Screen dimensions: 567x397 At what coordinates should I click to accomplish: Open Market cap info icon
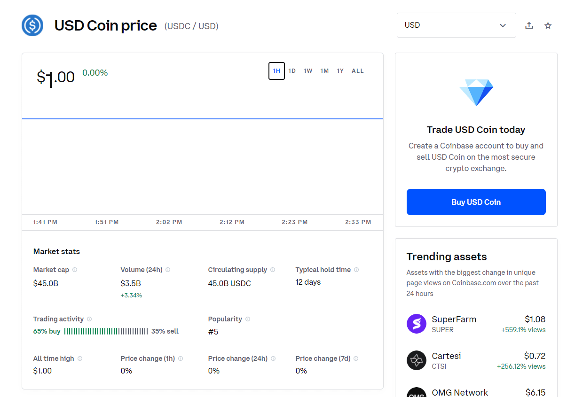click(75, 270)
